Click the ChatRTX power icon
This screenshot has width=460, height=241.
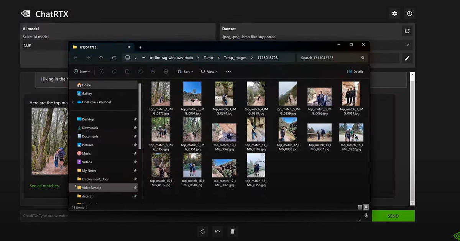[409, 14]
